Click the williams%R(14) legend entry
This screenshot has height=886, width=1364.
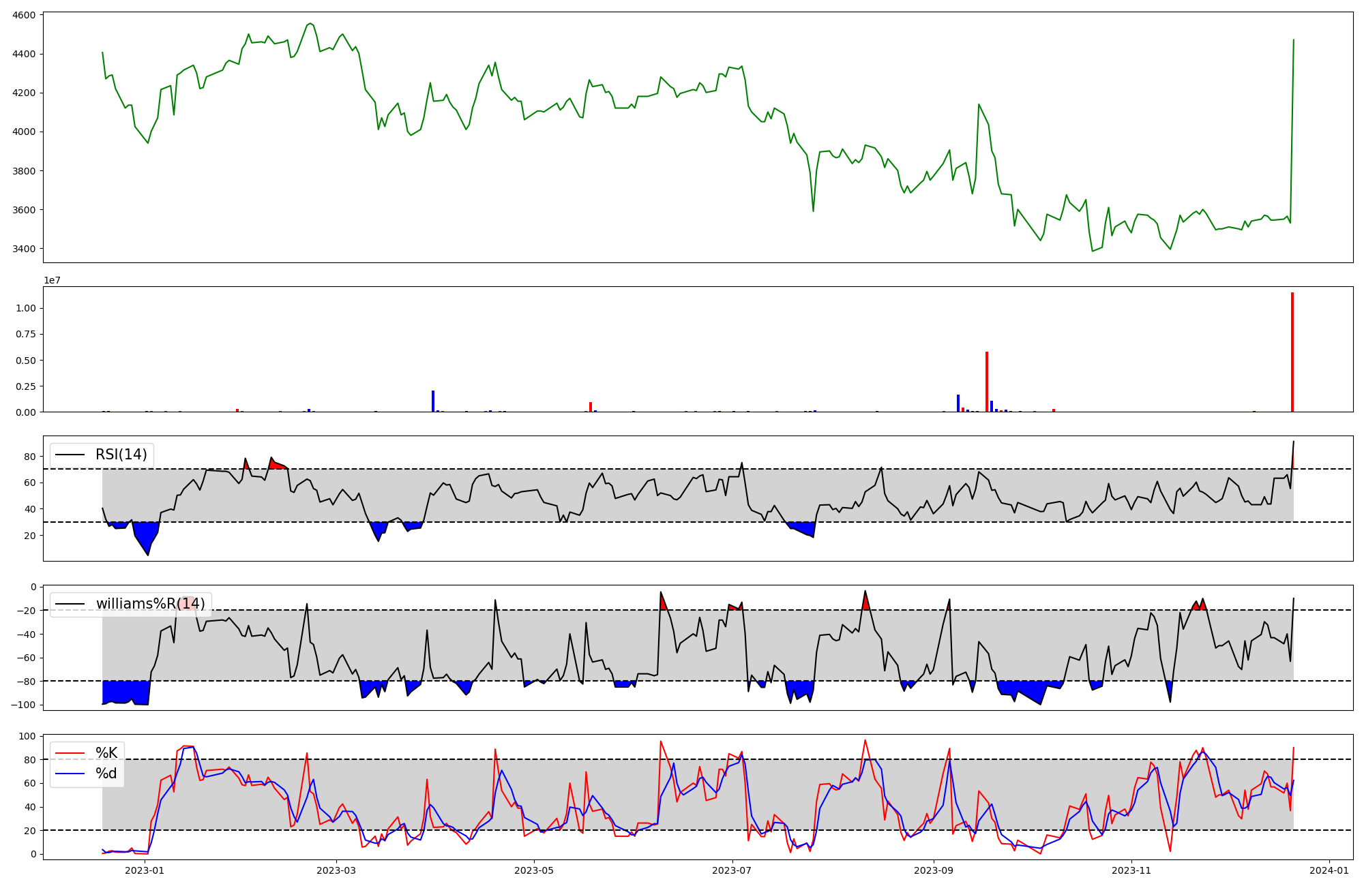click(150, 604)
